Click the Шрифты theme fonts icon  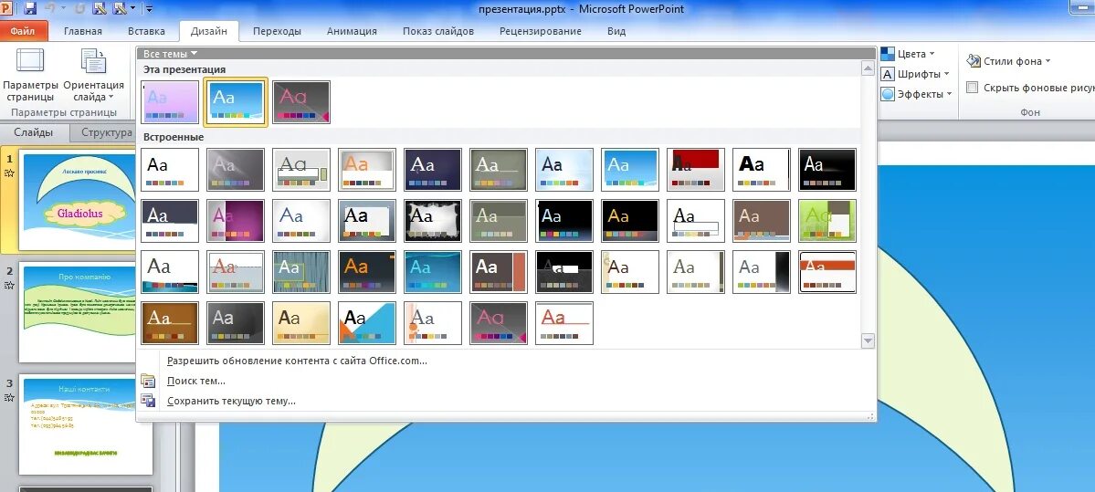click(888, 74)
